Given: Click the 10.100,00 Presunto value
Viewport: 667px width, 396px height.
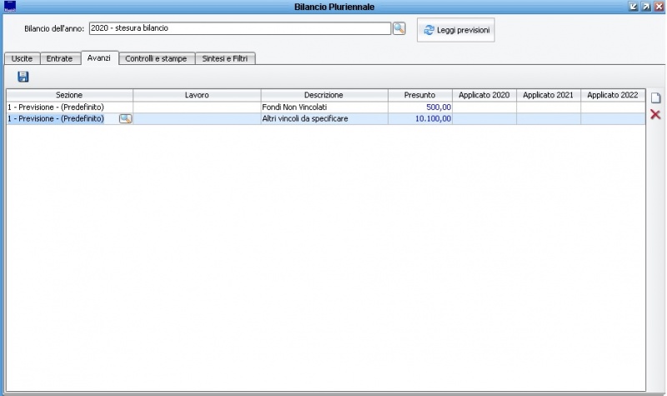Looking at the screenshot, I should click(x=433, y=118).
